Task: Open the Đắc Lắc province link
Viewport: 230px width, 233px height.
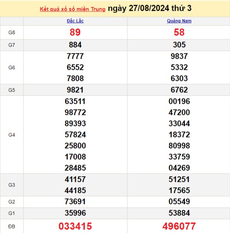Action: (75, 21)
